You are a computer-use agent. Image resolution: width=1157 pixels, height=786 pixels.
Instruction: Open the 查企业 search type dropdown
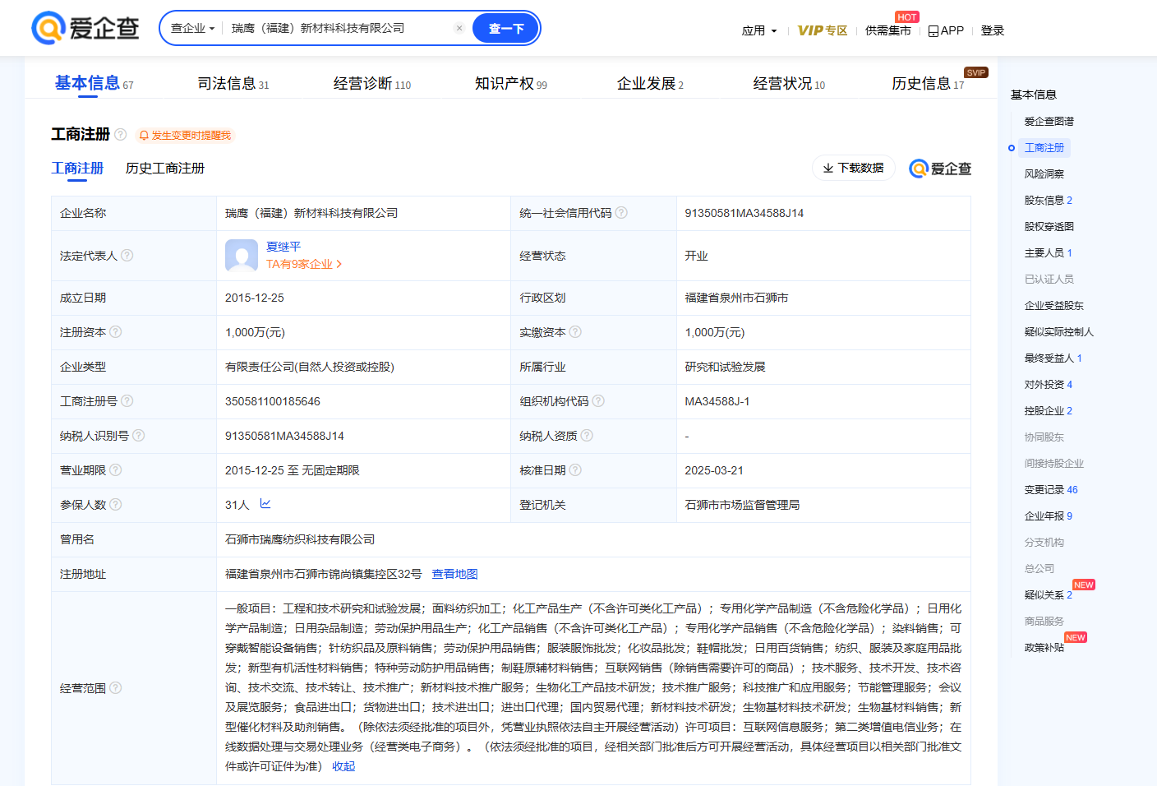click(192, 28)
